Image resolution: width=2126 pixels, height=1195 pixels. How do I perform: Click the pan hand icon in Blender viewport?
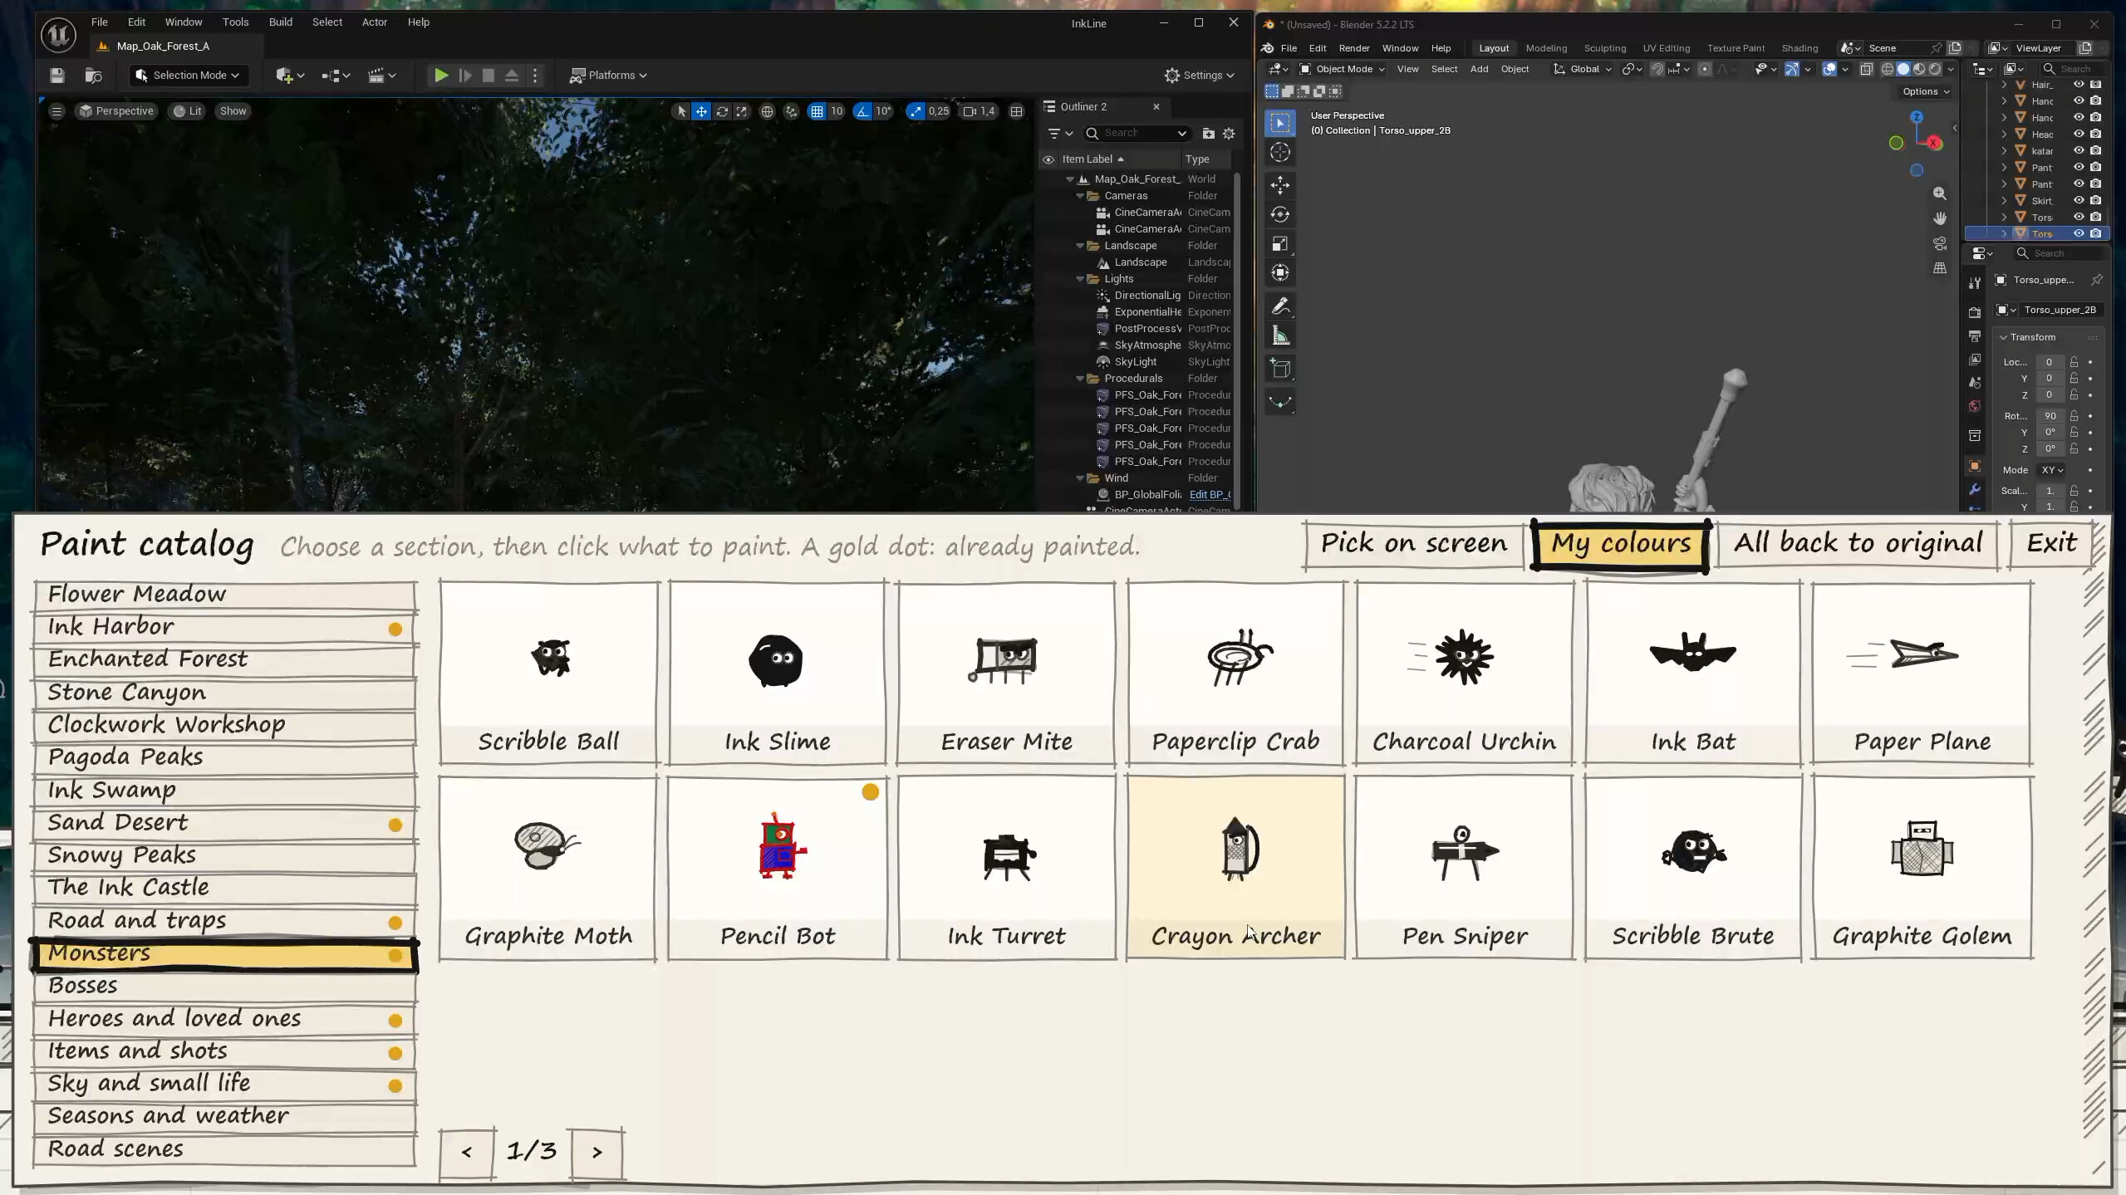pos(1939,218)
